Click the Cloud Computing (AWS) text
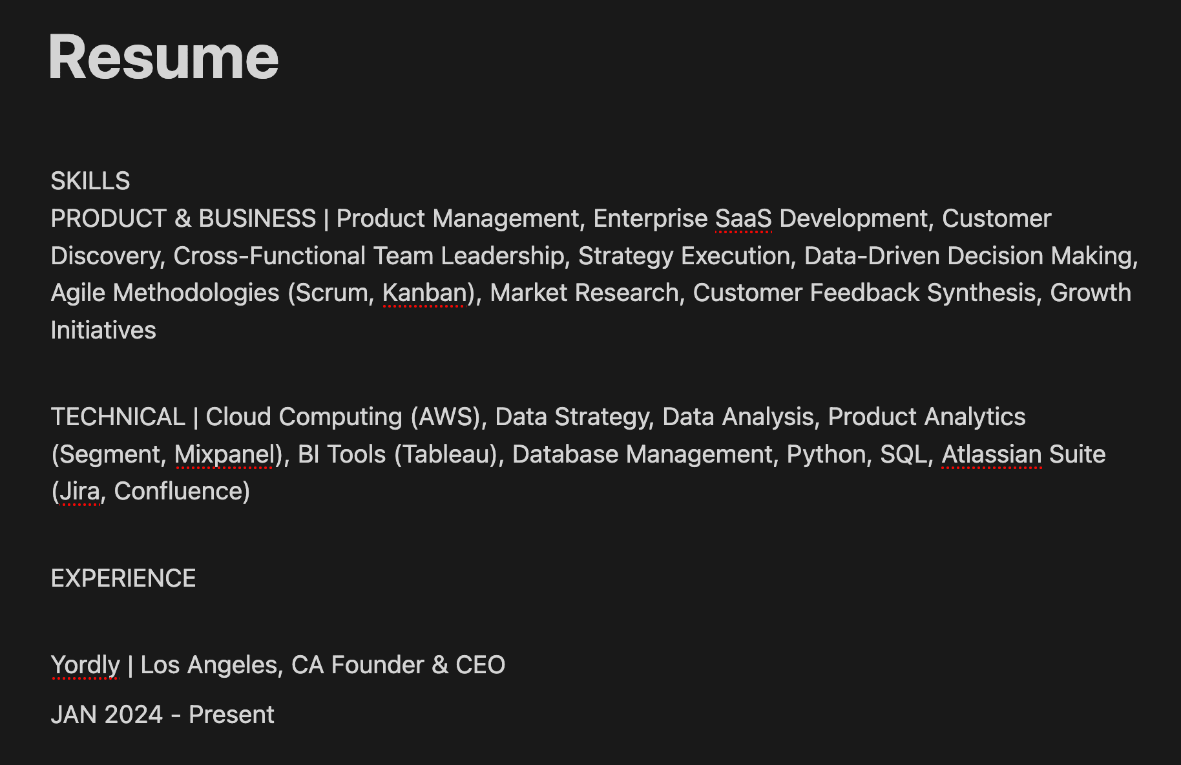Viewport: 1181px width, 765px height. 343,417
